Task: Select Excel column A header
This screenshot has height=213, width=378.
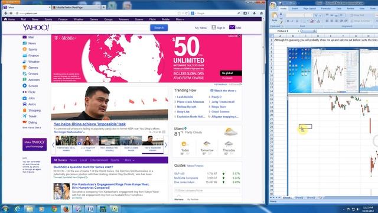Action: (280, 35)
